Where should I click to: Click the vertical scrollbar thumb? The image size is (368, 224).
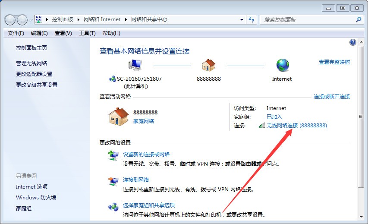pyautogui.click(x=361, y=117)
